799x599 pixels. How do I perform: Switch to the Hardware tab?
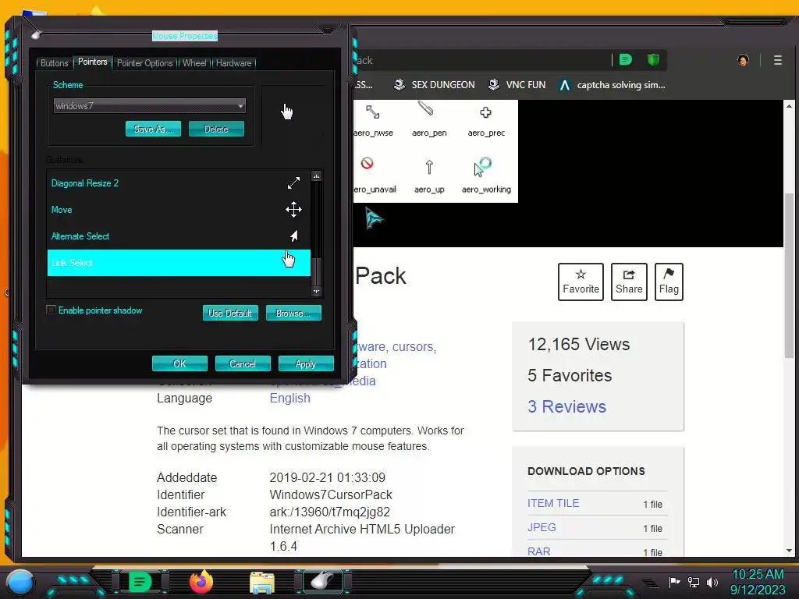click(x=233, y=63)
